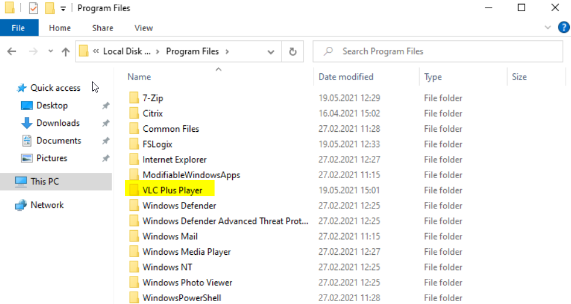Go up one folder level
Image resolution: width=571 pixels, height=304 pixels.
point(66,52)
